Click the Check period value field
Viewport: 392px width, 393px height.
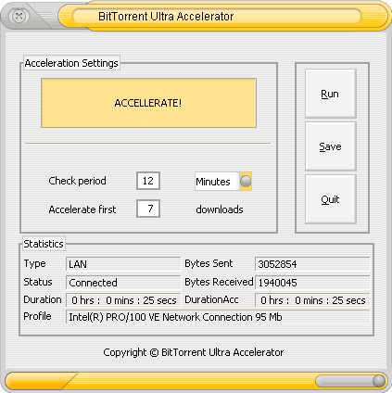[148, 181]
